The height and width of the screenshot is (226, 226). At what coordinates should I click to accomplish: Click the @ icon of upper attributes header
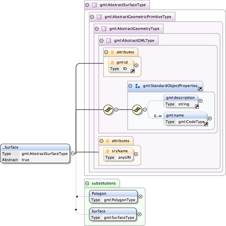(x=112, y=52)
